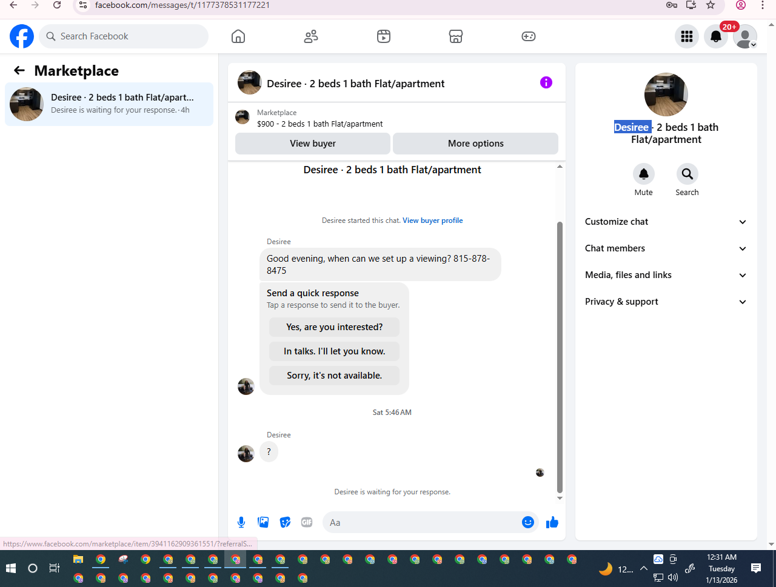The width and height of the screenshot is (776, 587).
Task: Open the Gaming controller icon
Action: tap(529, 36)
